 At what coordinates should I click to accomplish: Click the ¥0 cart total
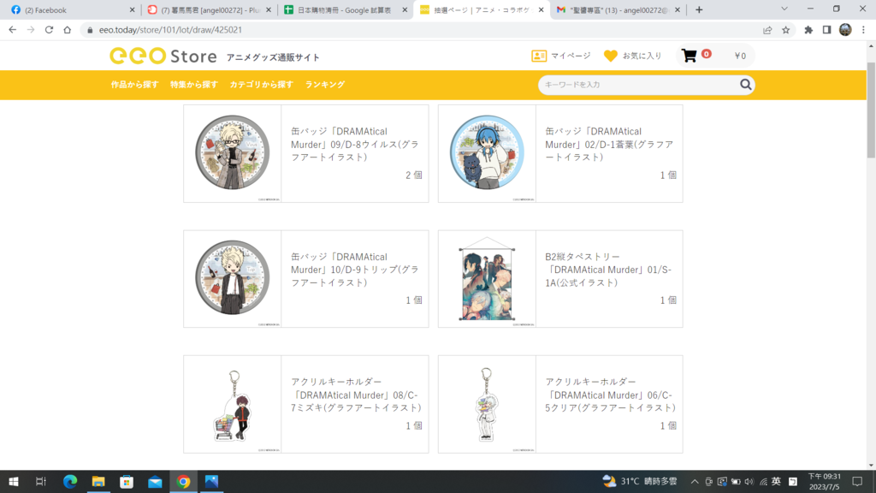coord(740,56)
